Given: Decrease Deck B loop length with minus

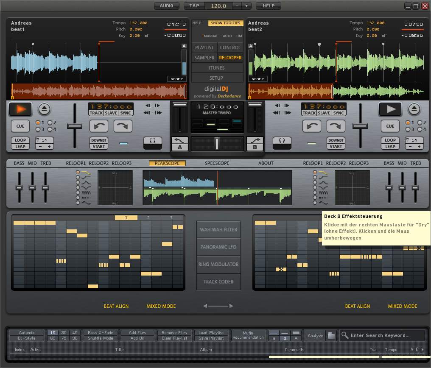Looking at the screenshot, I should 410,147.
